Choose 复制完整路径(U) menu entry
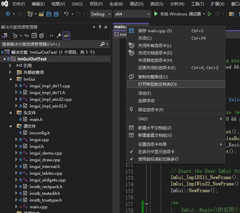Image resolution: width=240 pixels, height=213 pixels. click(176, 77)
